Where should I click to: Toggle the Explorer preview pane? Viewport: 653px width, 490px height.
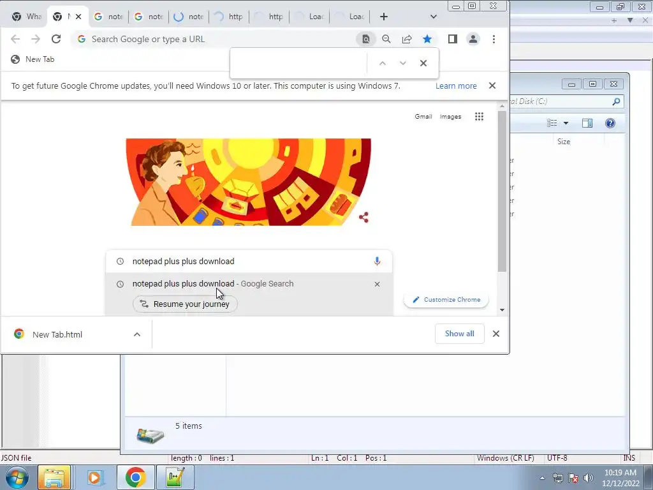click(x=587, y=123)
